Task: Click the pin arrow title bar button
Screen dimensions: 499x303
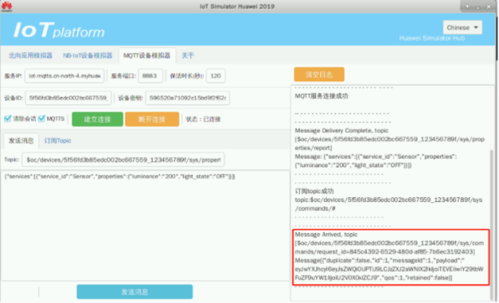Action: pos(467,7)
